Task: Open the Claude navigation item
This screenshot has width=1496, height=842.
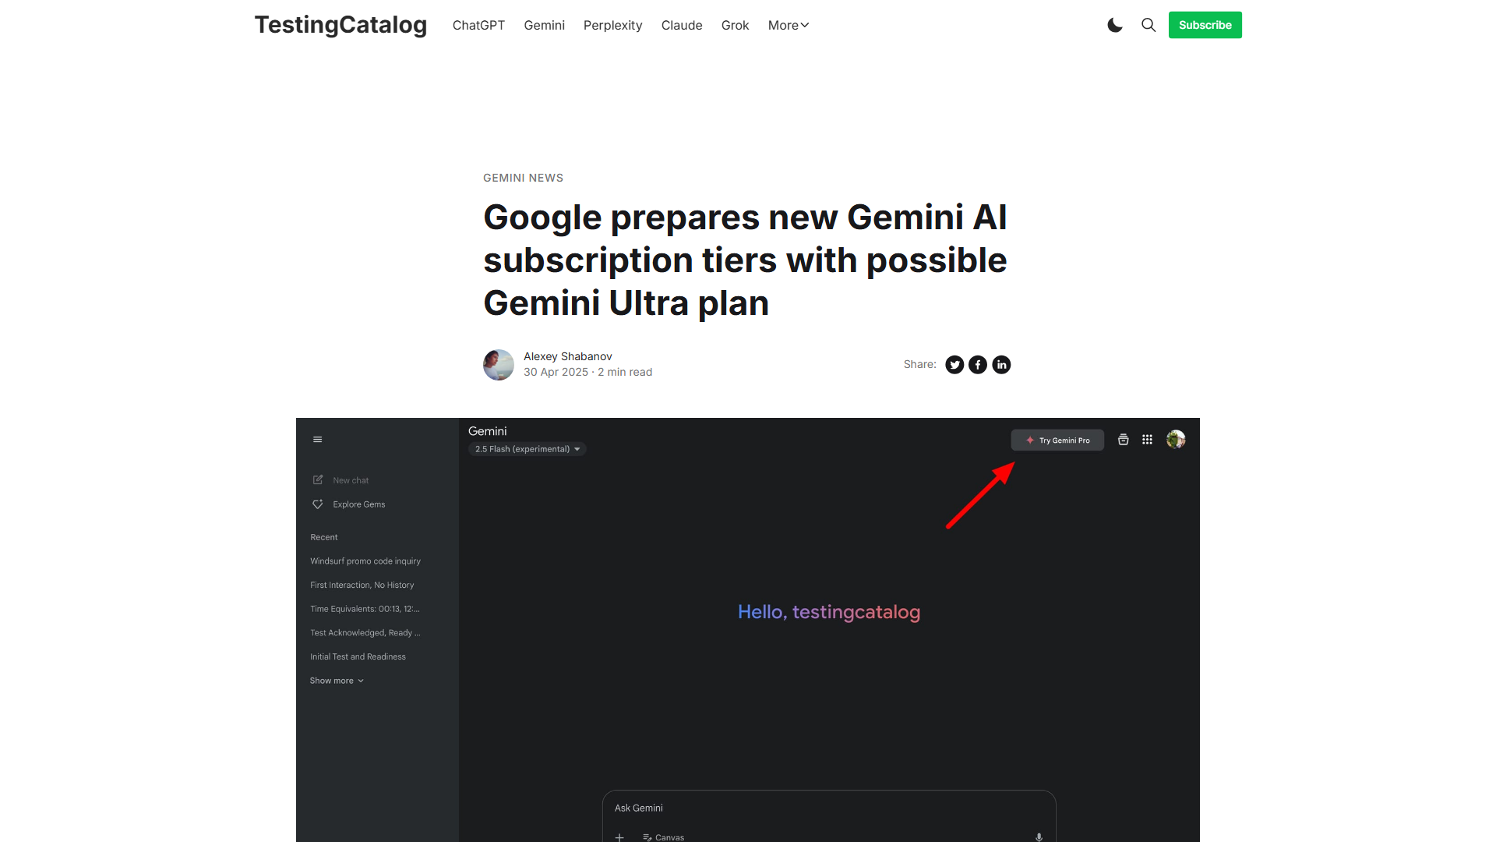Action: [682, 25]
